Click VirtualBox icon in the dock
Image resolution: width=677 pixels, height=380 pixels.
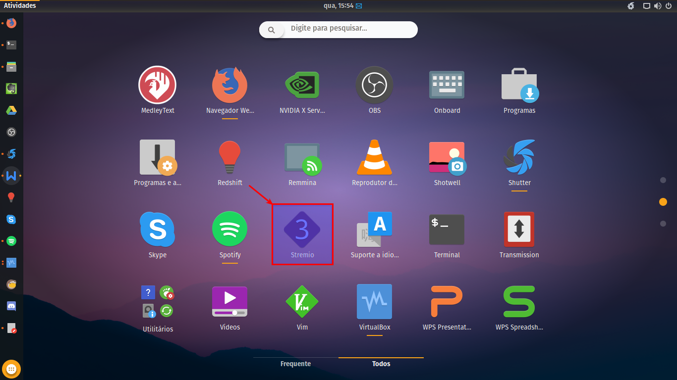11,263
